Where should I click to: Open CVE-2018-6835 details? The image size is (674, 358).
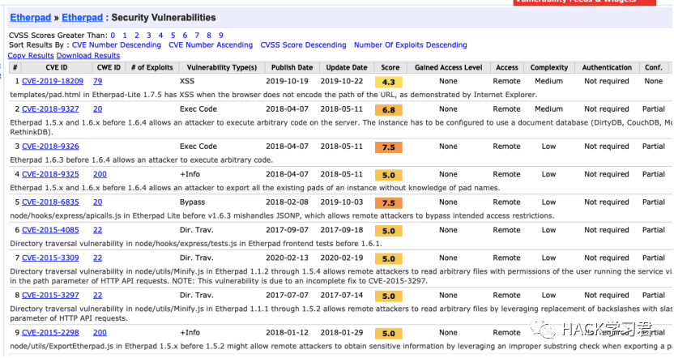(50, 202)
